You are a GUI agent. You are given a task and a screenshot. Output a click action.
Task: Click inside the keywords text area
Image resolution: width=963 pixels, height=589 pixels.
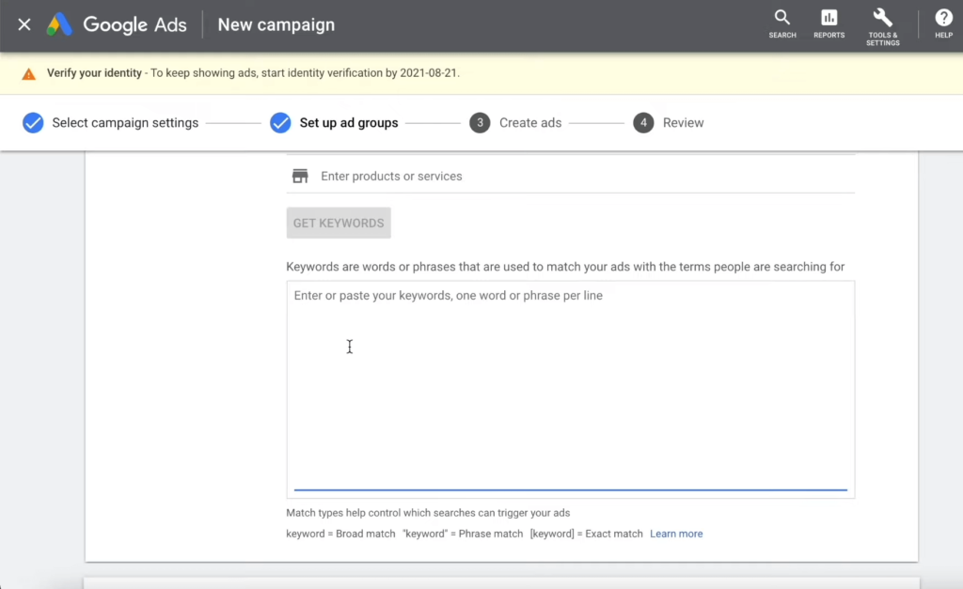[570, 385]
